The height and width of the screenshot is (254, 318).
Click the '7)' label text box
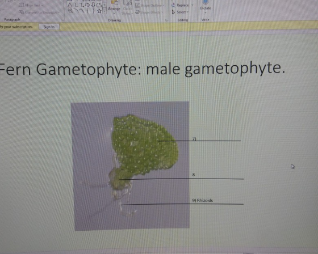click(x=194, y=139)
